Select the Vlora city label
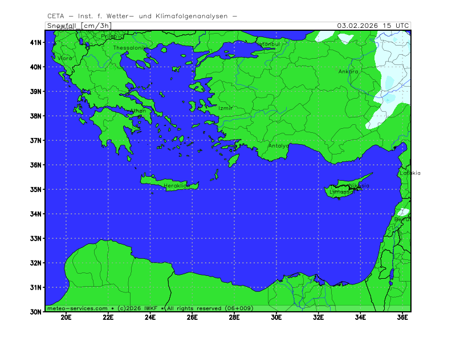The image size is (456, 342). [x=64, y=58]
